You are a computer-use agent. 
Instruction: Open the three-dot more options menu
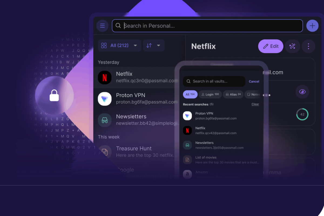308,46
